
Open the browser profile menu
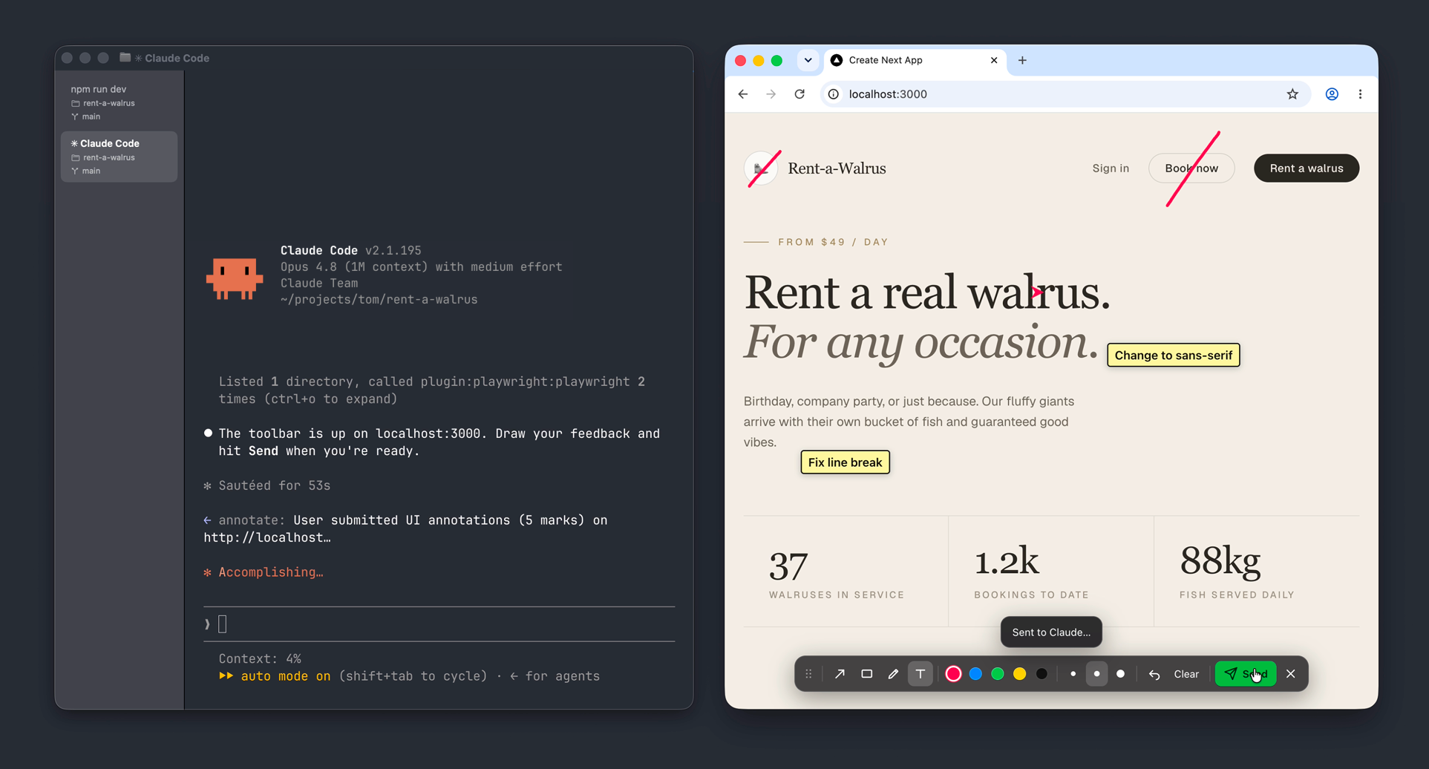(1332, 94)
